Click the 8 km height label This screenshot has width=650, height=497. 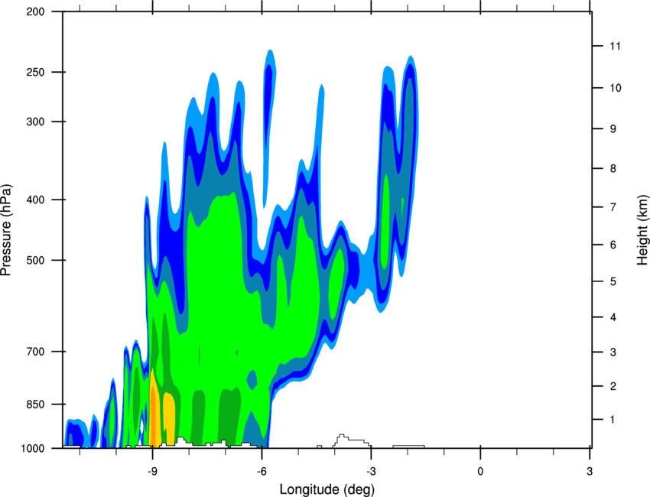[613, 169]
